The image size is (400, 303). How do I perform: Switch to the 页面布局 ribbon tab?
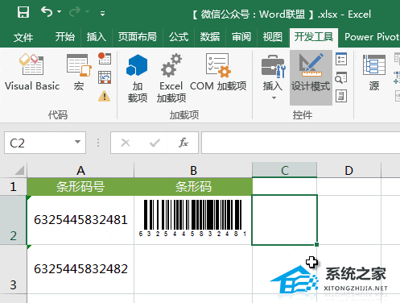coord(138,37)
